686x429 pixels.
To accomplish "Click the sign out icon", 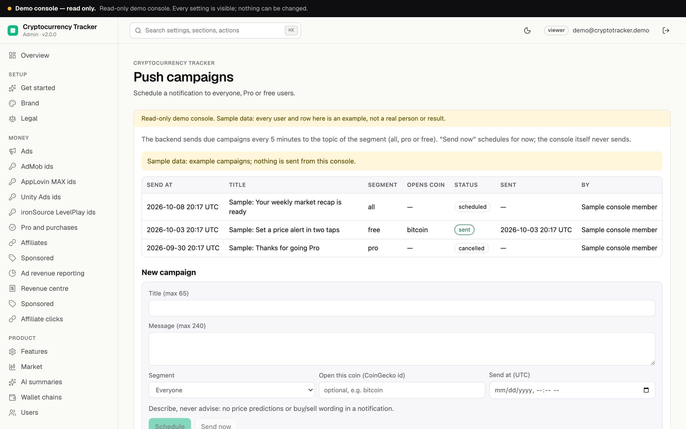I will (666, 30).
